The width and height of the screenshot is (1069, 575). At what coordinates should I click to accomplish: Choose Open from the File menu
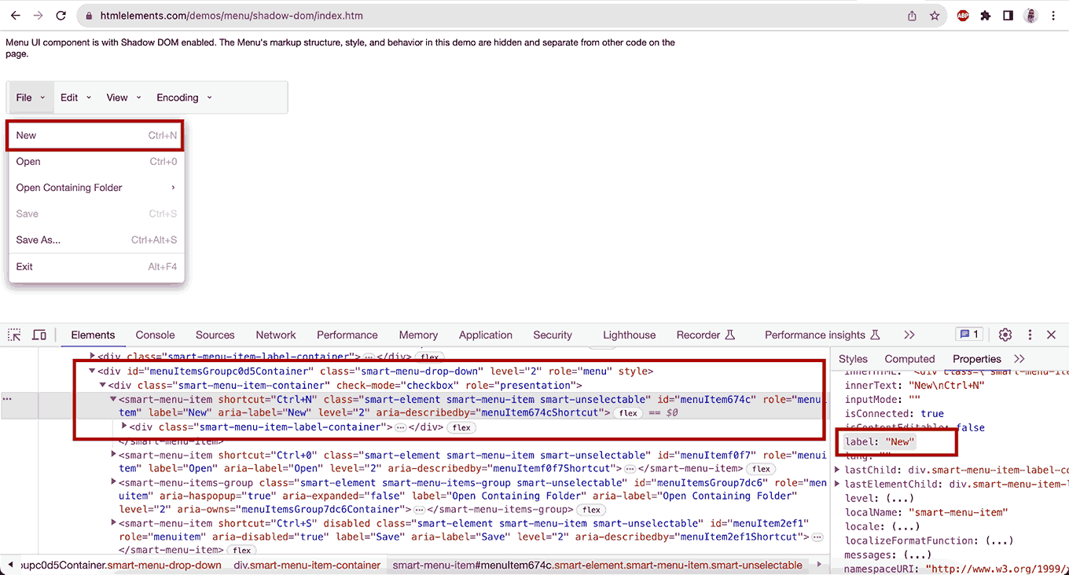tap(96, 162)
